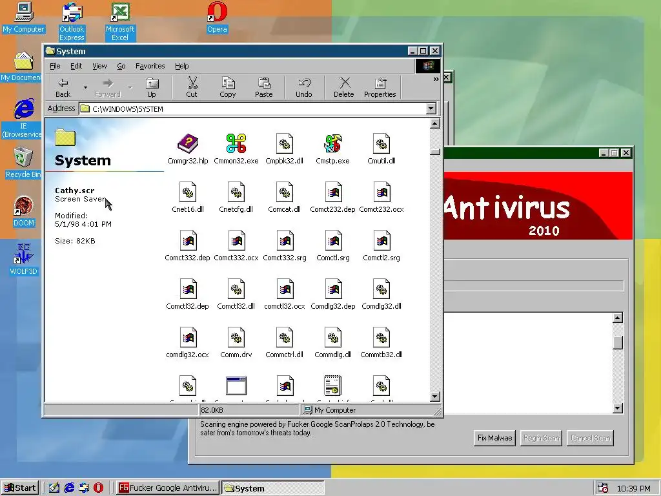Image resolution: width=661 pixels, height=496 pixels.
Task: Click the Up folder toolbar button
Action: 151,88
